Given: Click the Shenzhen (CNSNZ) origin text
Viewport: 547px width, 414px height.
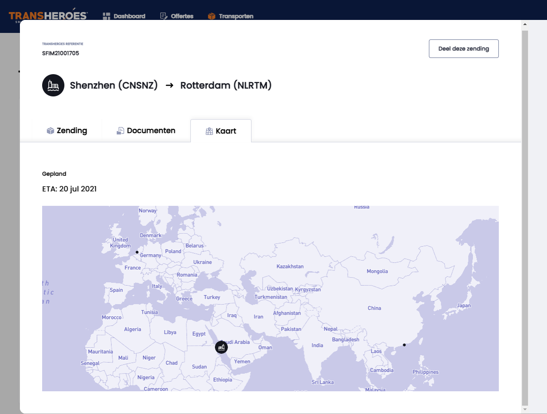Looking at the screenshot, I should pyautogui.click(x=114, y=85).
